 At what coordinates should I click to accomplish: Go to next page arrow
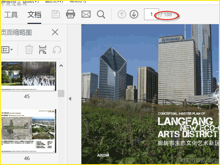pyautogui.click(x=134, y=14)
